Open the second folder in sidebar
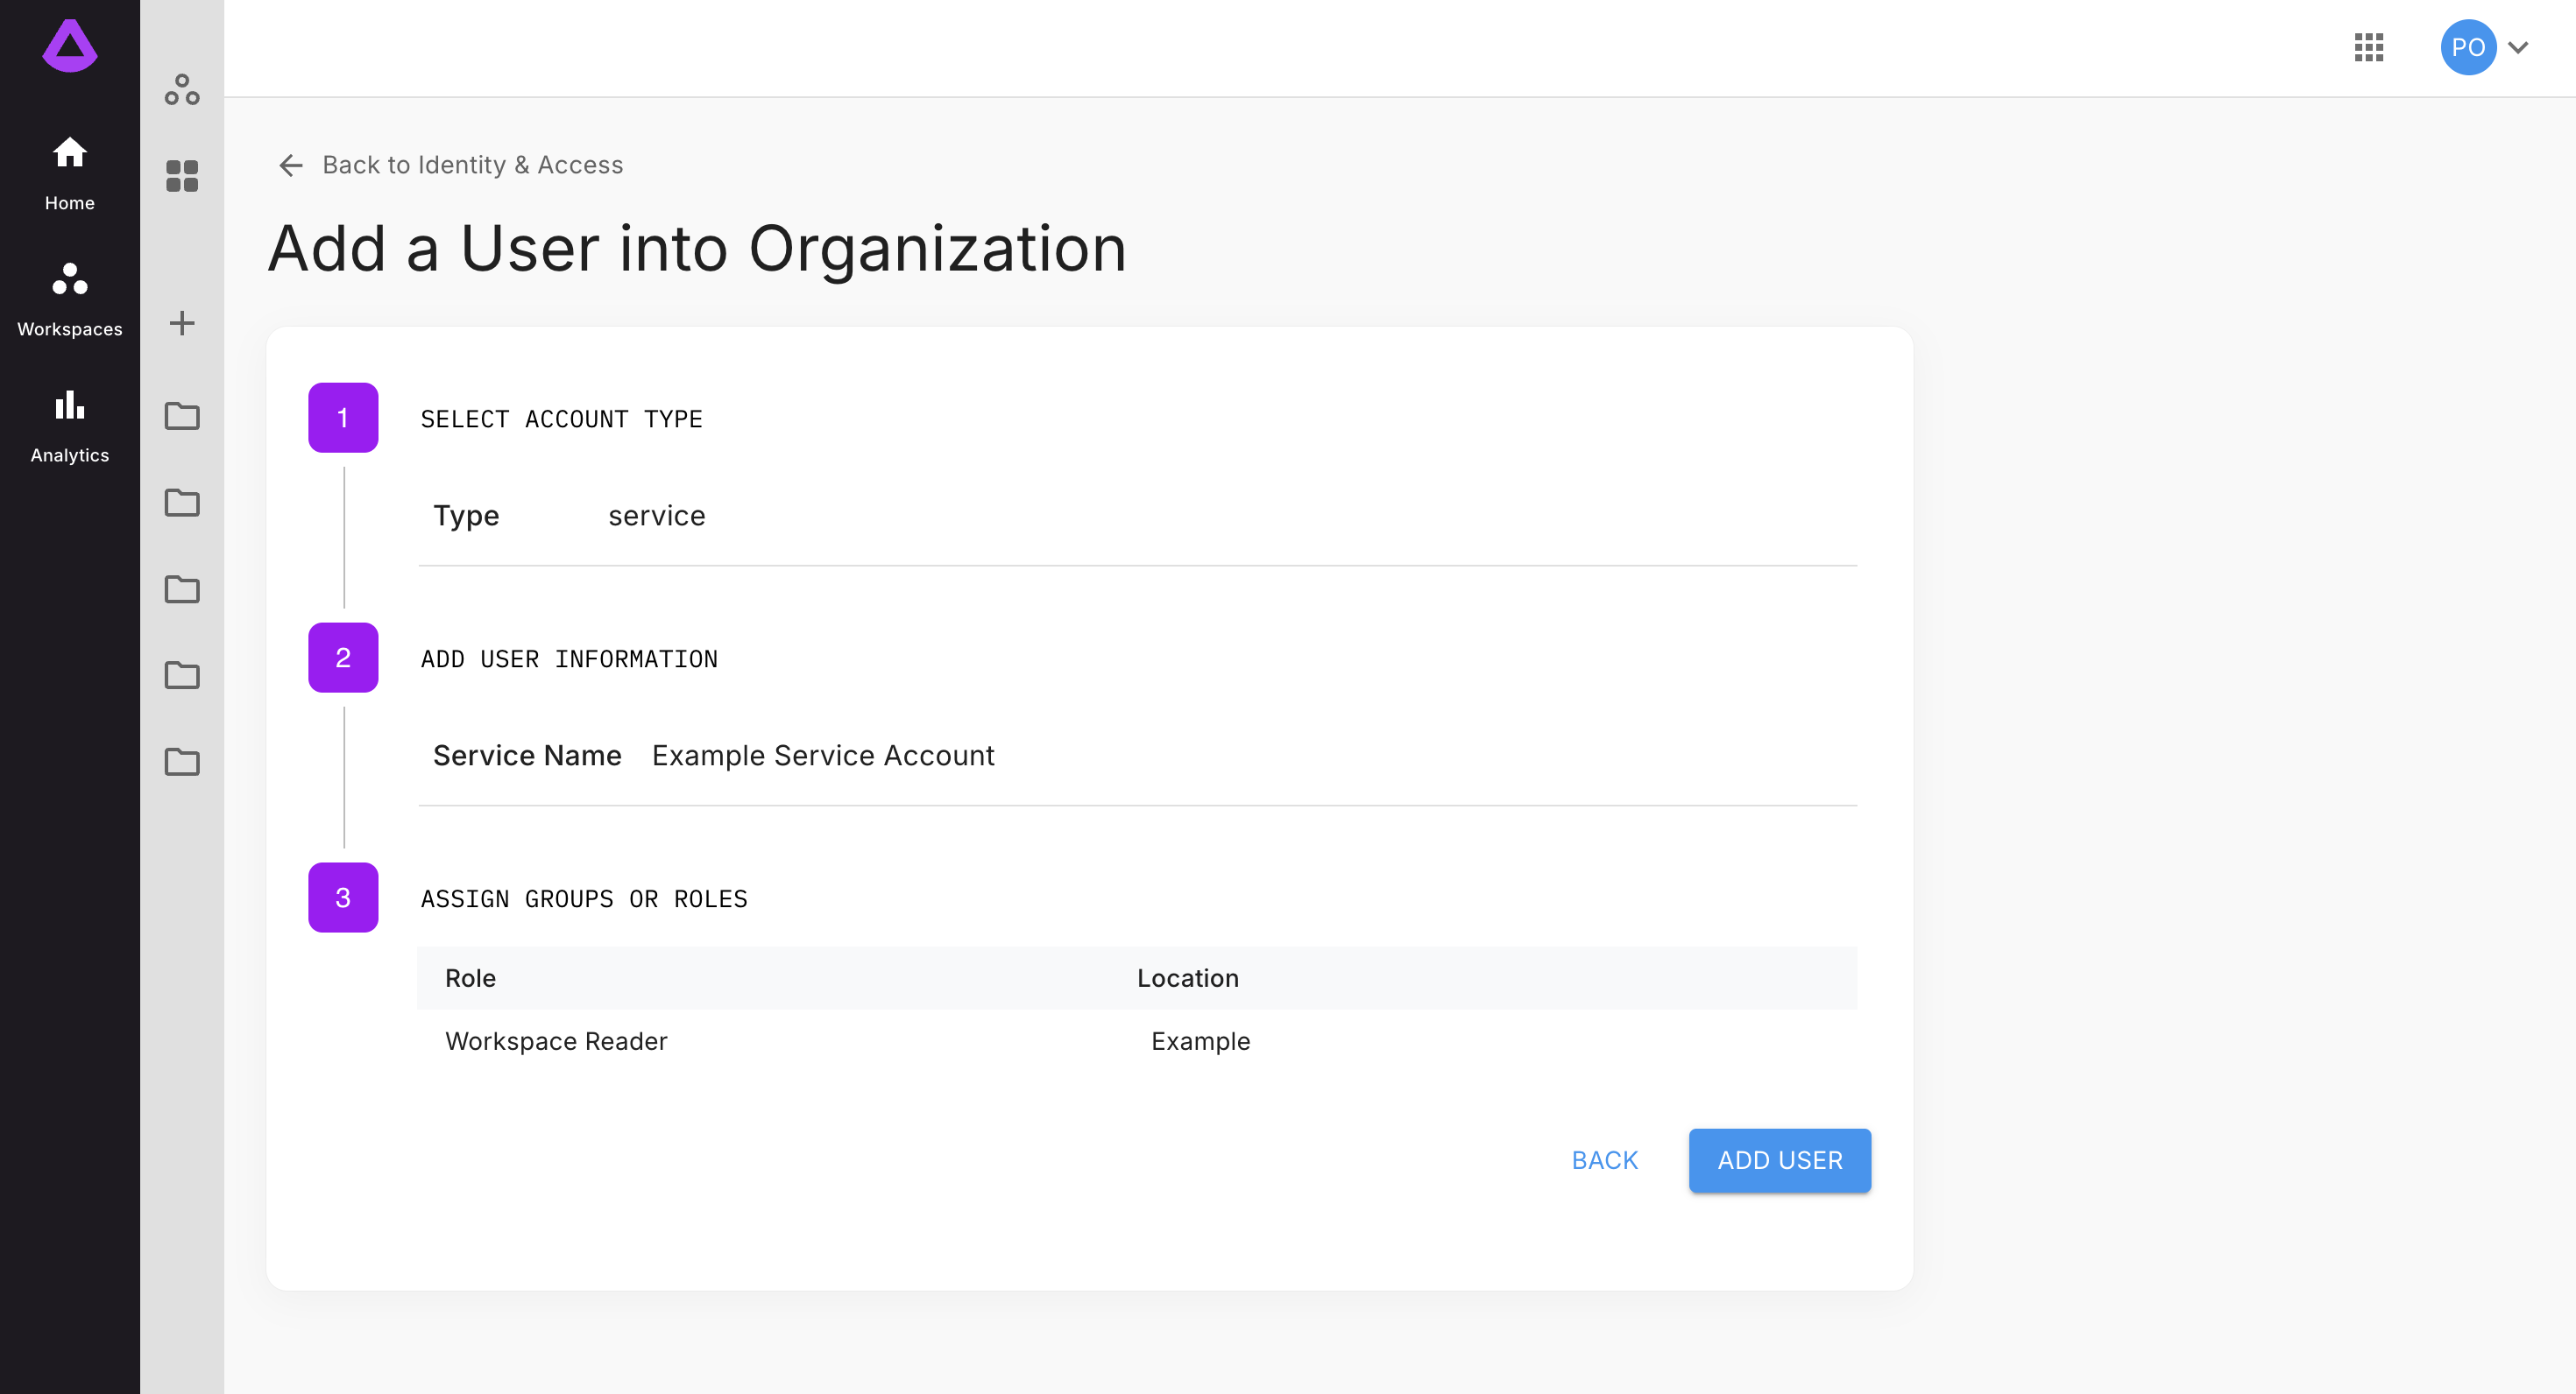Screen dimensions: 2576x1394 pyautogui.click(x=182, y=503)
